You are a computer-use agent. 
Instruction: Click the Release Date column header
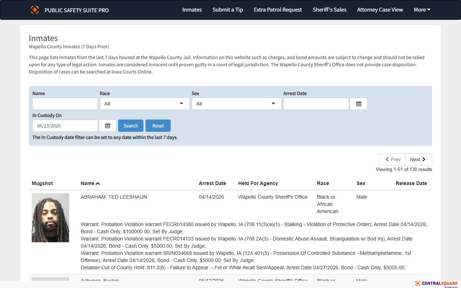point(411,183)
